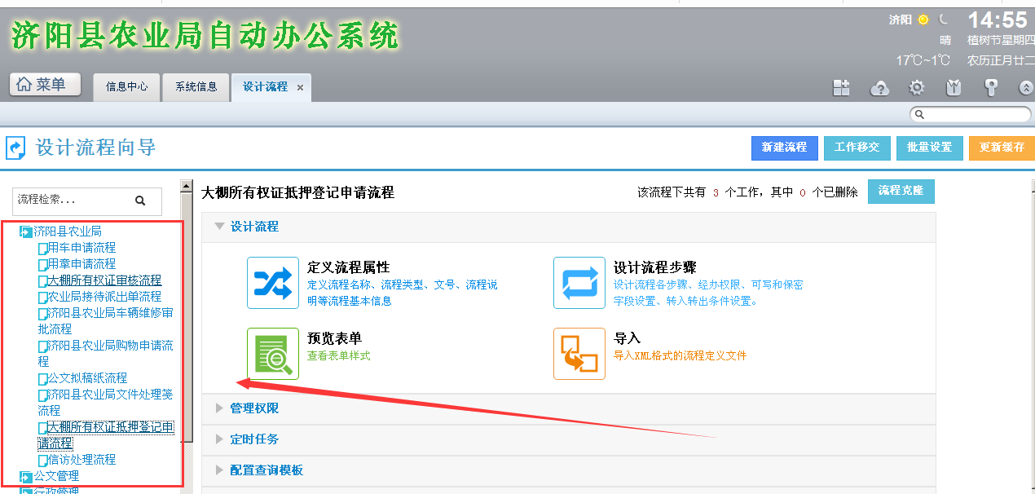Close the 设计流程 tab with its x
This screenshot has height=494, width=1035.
click(x=300, y=87)
